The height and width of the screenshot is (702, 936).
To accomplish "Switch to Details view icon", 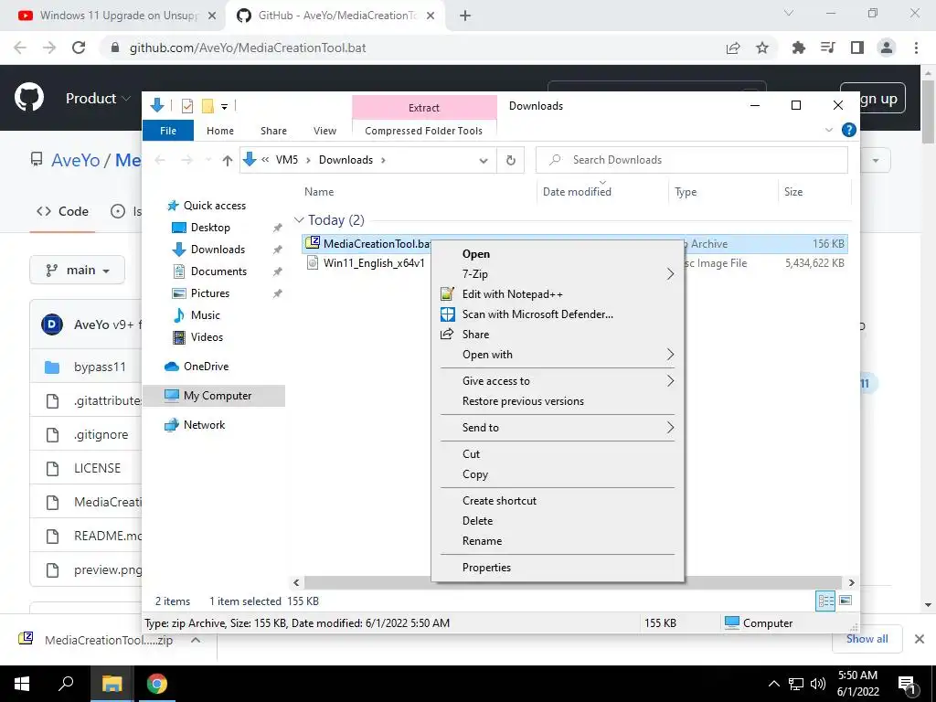I will point(825,601).
